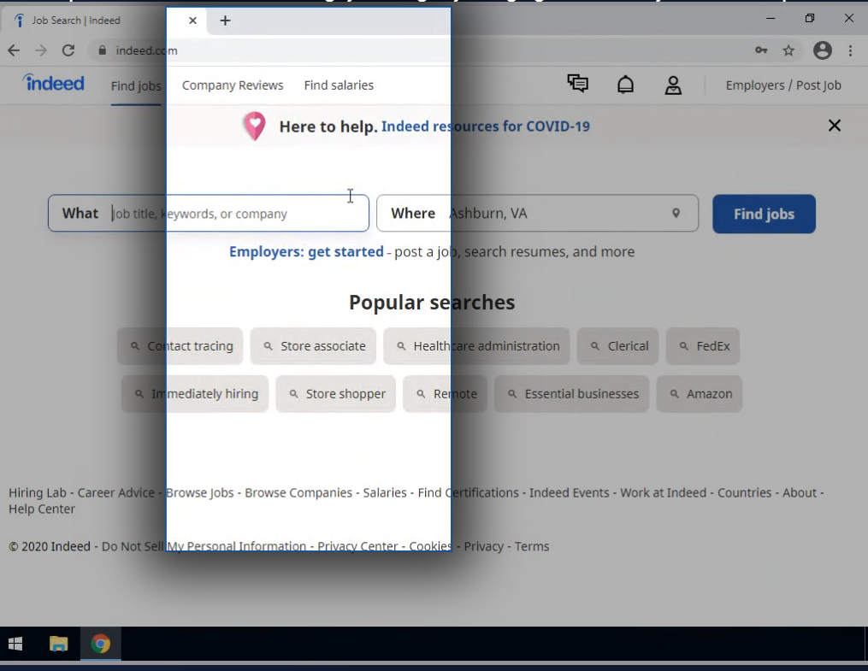
Task: Open Cookies footer link
Action: tap(431, 546)
